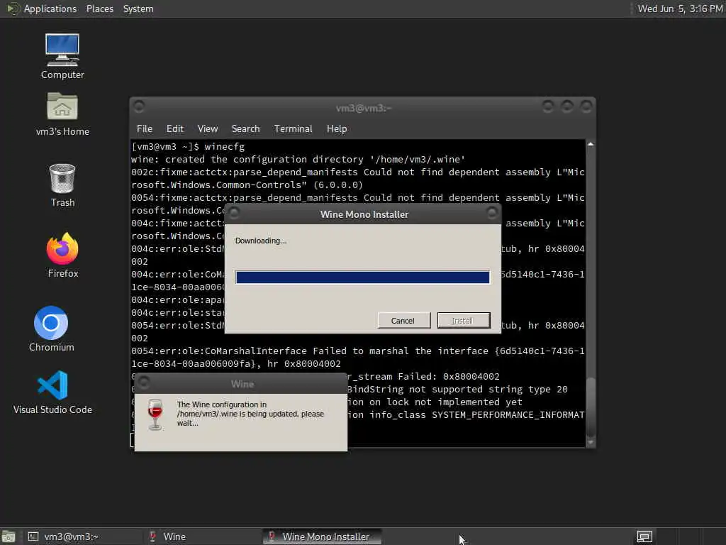This screenshot has width=726, height=545.
Task: Cancel the Wine Mono download
Action: (403, 321)
